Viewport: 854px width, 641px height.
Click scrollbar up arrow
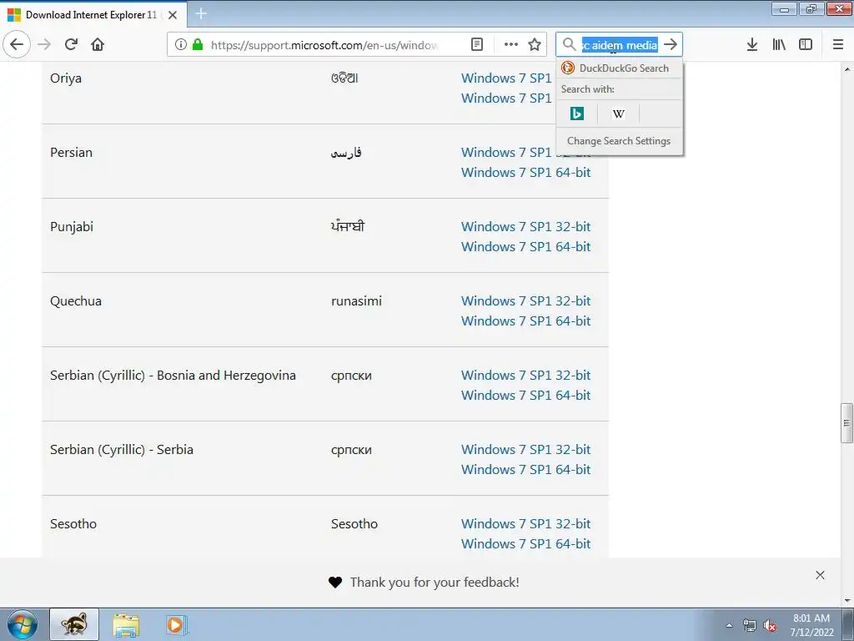tap(846, 69)
